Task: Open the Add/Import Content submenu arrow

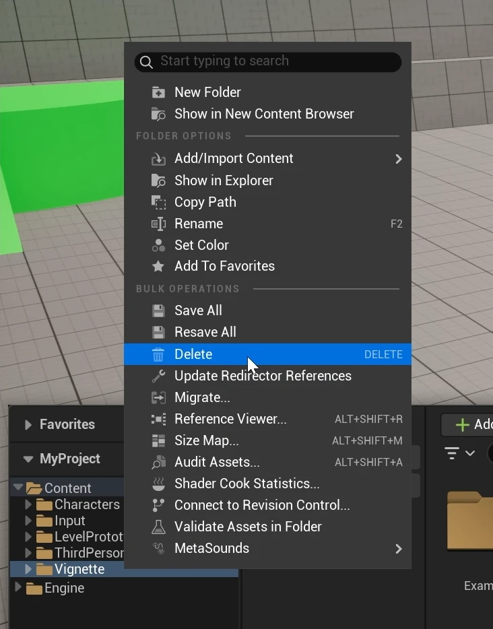Action: 398,159
